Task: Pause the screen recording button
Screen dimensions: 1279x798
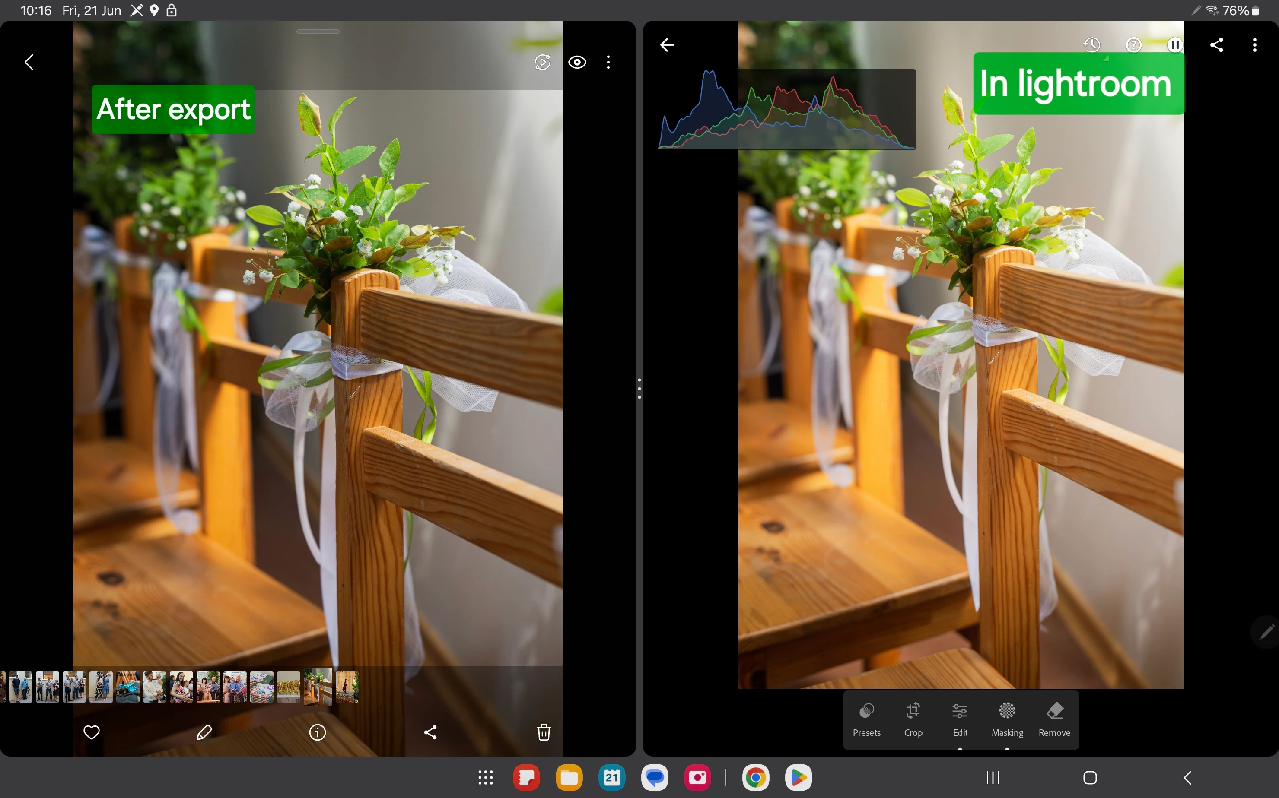Action: click(1175, 45)
